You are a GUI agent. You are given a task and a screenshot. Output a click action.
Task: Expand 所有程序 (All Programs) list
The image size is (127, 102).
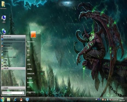click(13, 88)
